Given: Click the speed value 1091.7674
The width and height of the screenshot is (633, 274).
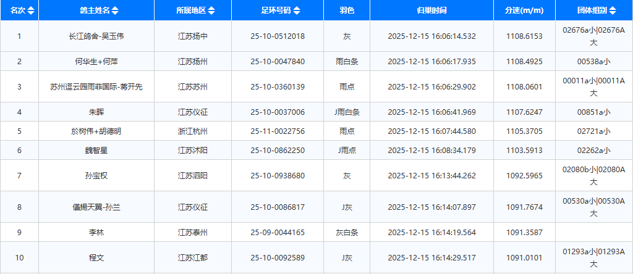Looking at the screenshot, I should click(524, 207).
